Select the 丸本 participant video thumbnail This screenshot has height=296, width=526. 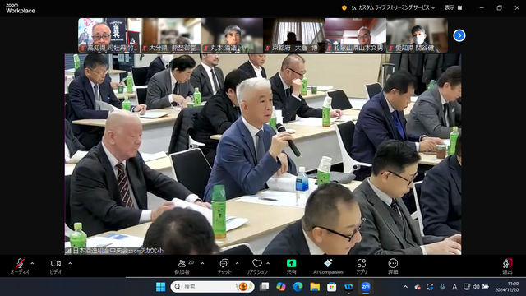232,35
